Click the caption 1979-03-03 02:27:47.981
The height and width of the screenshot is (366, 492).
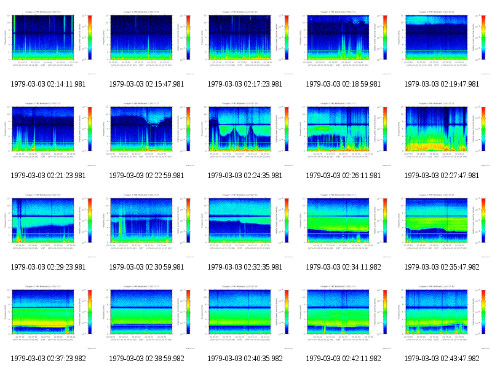click(442, 176)
